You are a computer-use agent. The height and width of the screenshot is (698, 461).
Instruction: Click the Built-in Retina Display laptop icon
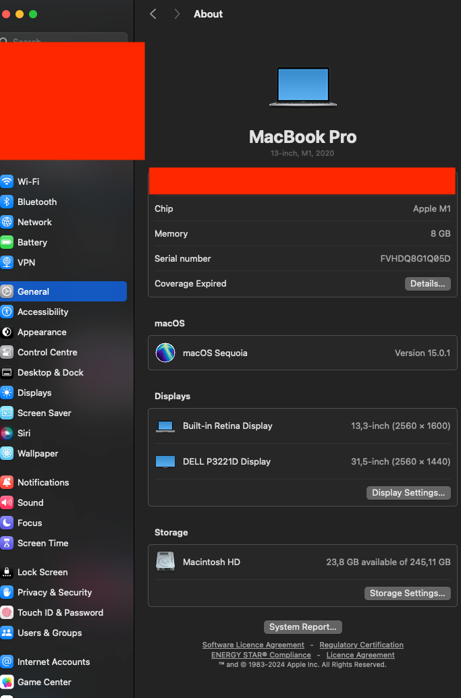pos(165,426)
